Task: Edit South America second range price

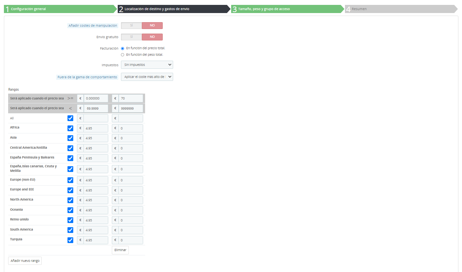Action: 131,230
